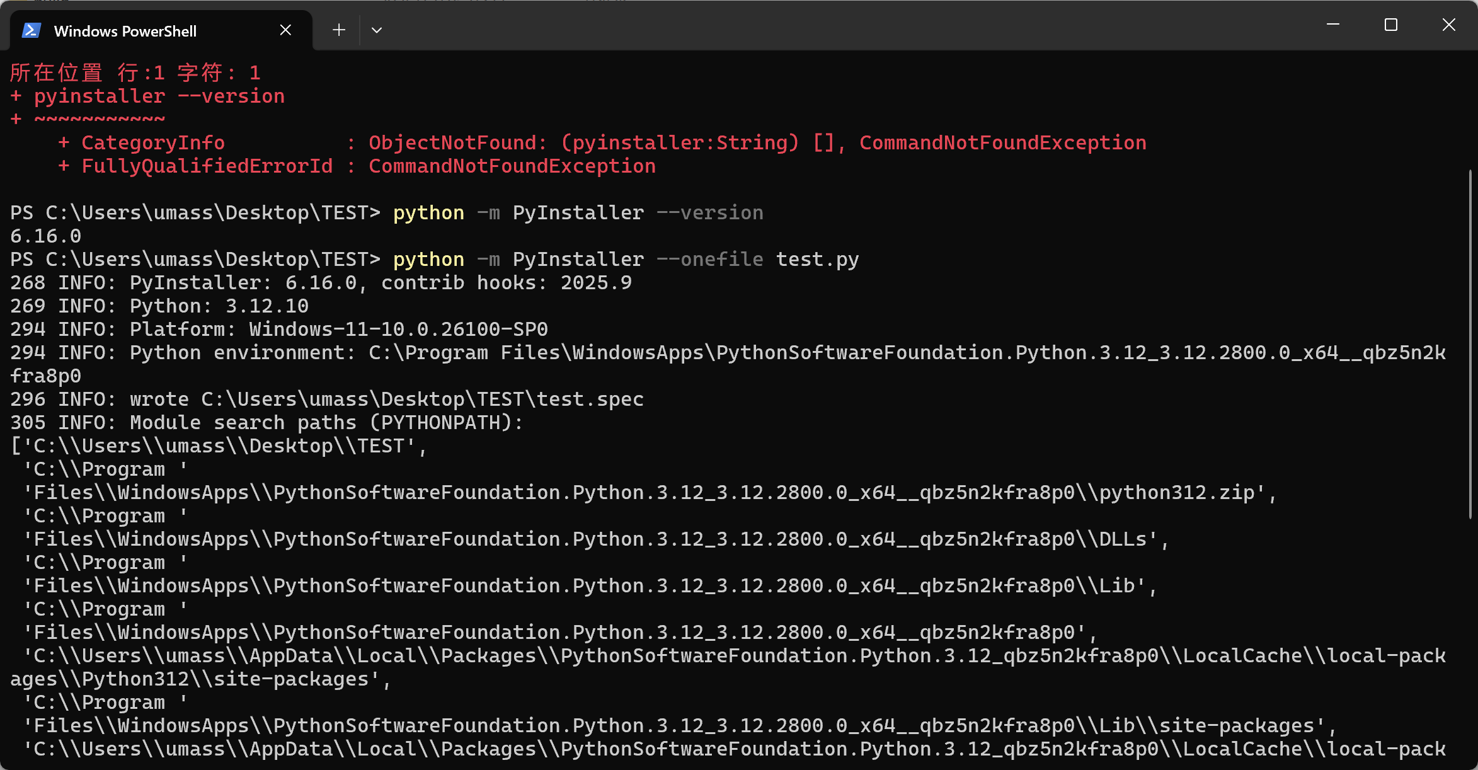
Task: Minimize the terminal window
Action: (x=1333, y=25)
